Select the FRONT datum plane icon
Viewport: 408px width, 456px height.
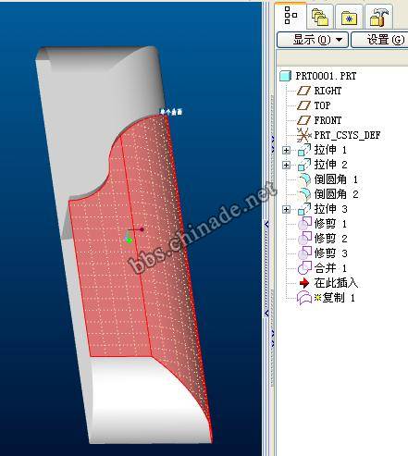(x=303, y=120)
